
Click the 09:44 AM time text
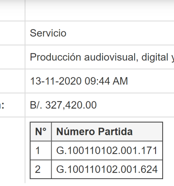pyautogui.click(x=106, y=81)
